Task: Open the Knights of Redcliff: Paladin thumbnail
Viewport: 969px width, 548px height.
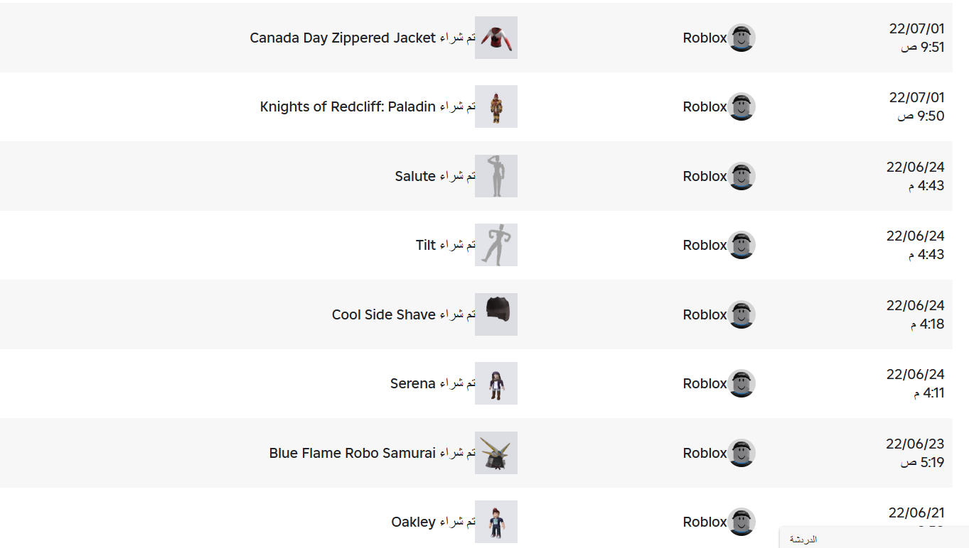Action: [x=496, y=106]
